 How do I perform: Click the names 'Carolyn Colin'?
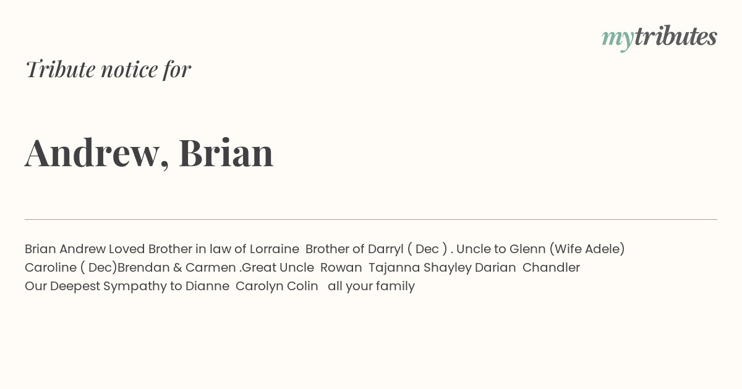click(x=277, y=287)
